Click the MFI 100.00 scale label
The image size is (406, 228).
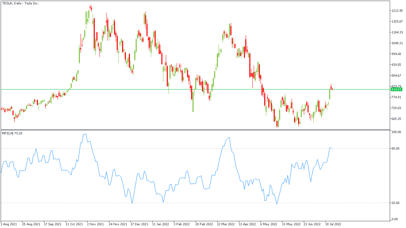pos(397,132)
